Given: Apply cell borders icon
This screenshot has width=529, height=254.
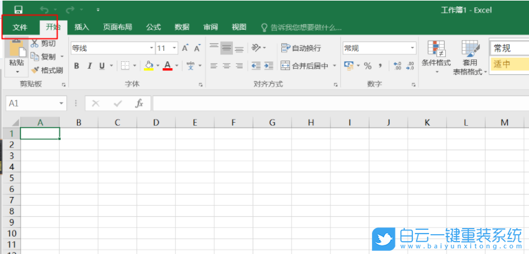Looking at the screenshot, I should click(x=125, y=66).
